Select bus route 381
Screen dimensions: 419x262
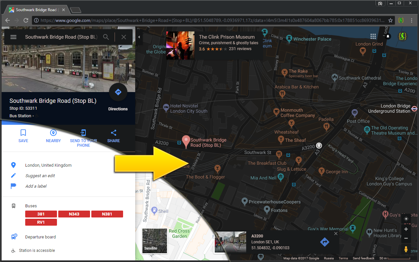41,214
